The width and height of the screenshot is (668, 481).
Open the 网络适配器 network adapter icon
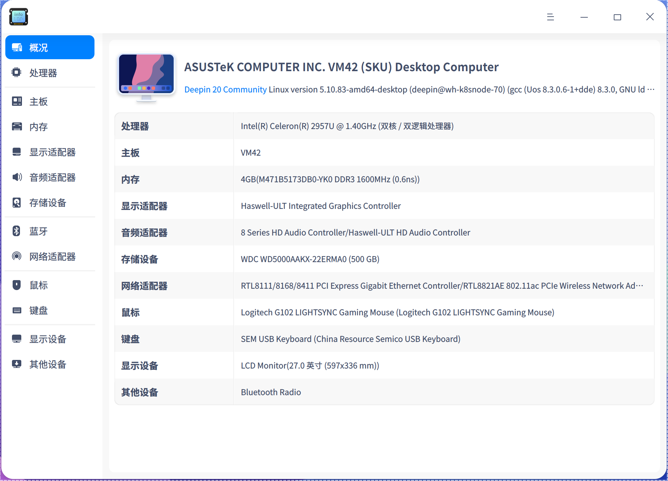point(17,256)
